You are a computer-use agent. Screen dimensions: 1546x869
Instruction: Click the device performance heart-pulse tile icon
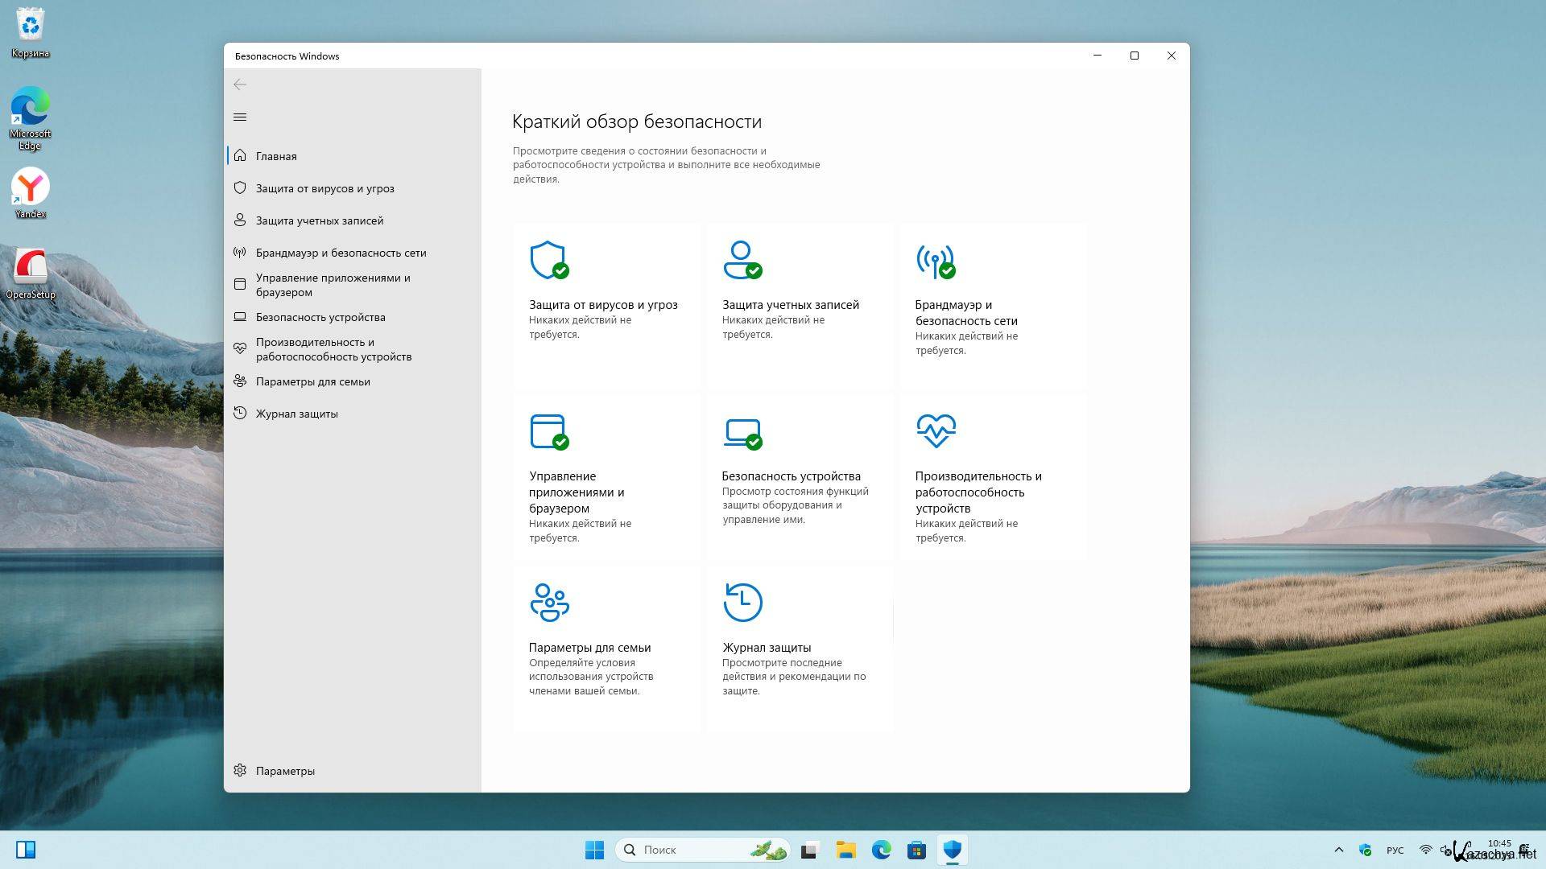tap(936, 430)
